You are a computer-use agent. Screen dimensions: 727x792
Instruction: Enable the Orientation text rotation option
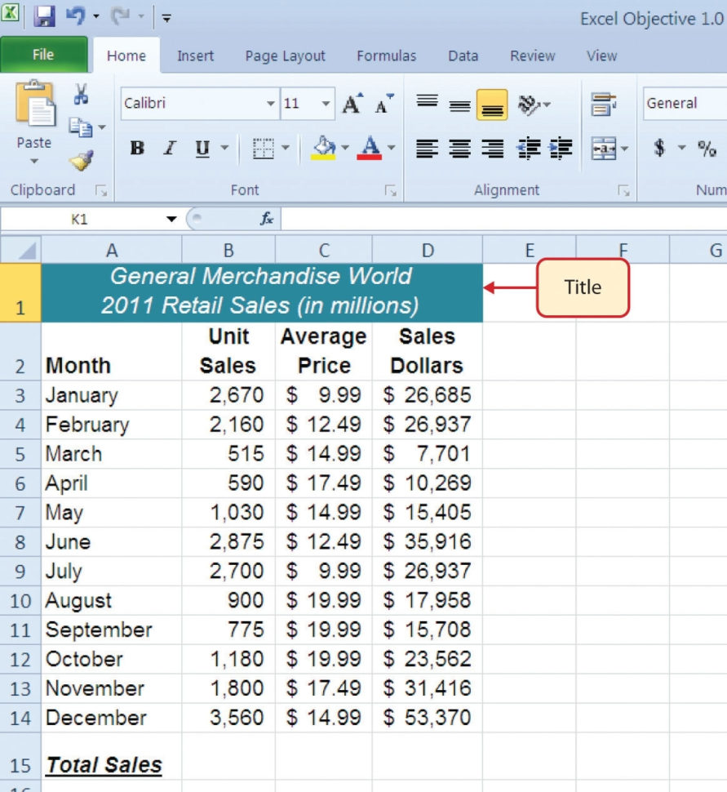(526, 105)
